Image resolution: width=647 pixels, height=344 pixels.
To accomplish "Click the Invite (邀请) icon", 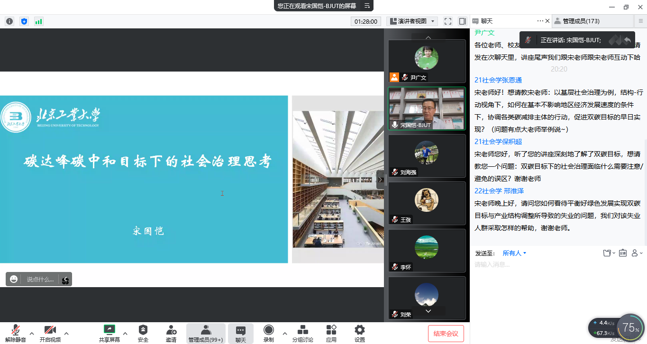I will [x=171, y=333].
